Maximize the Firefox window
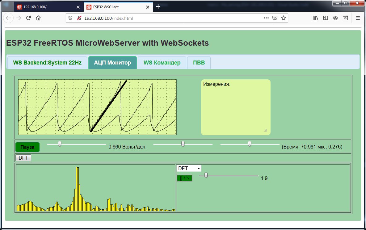The image size is (366, 230). [x=346, y=3]
